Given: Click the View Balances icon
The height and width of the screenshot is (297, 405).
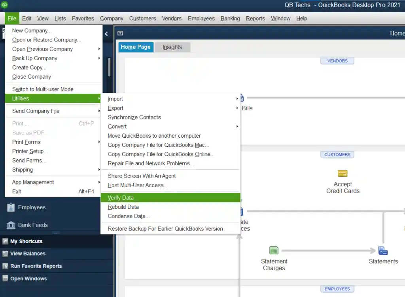Looking at the screenshot, I should 5,253.
